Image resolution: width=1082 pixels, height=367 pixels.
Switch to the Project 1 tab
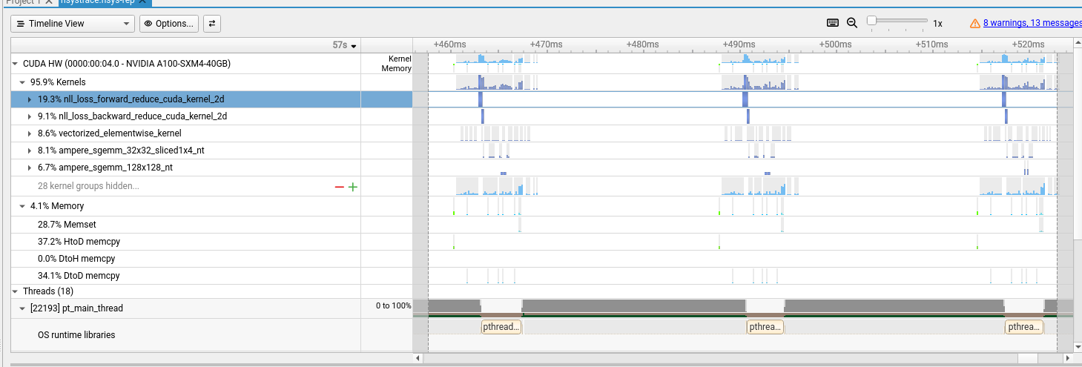pos(22,2)
